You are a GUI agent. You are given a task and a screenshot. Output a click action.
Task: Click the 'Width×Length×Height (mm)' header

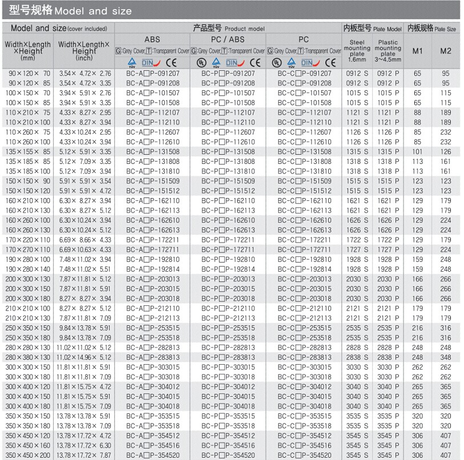click(x=28, y=51)
